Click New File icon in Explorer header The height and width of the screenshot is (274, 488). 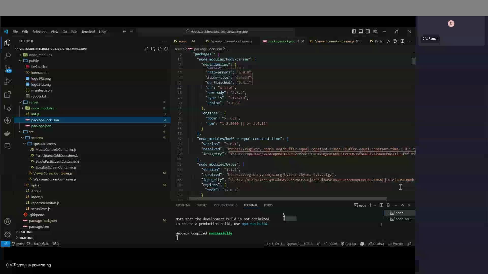(147, 49)
